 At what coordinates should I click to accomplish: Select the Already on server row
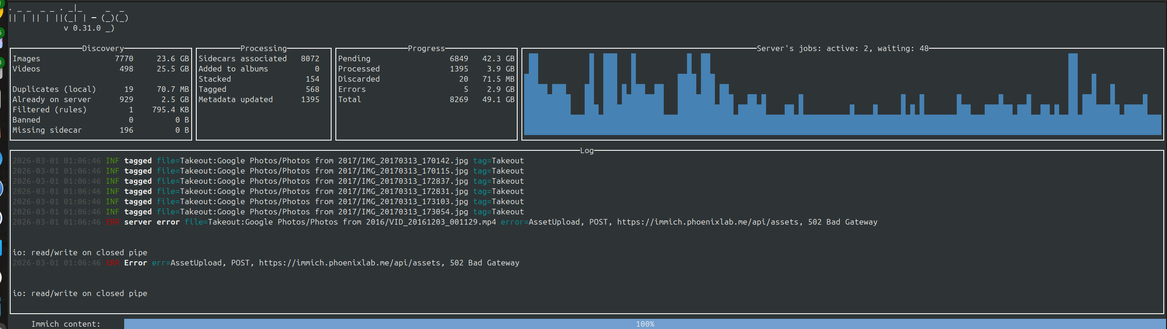[100, 99]
